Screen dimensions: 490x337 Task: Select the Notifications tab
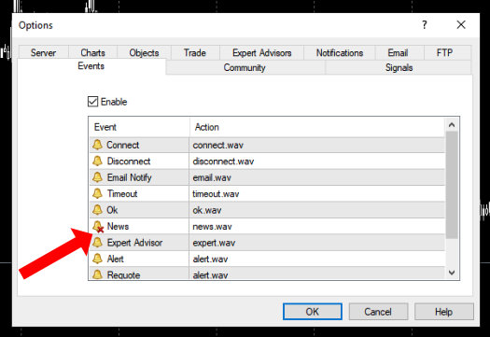[340, 52]
